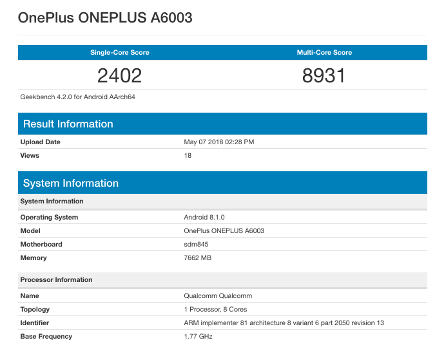Select the memory value 7662 MB
The width and height of the screenshot is (446, 347).
pyautogui.click(x=197, y=258)
